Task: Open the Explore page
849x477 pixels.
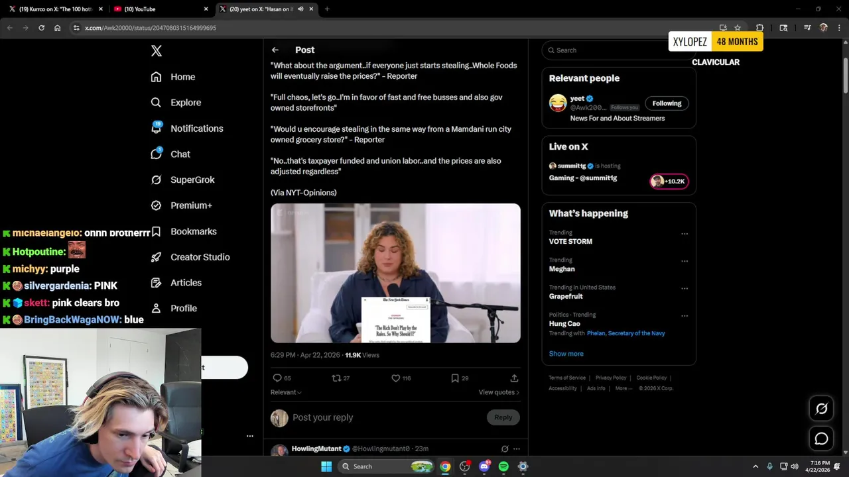Action: [x=176, y=103]
